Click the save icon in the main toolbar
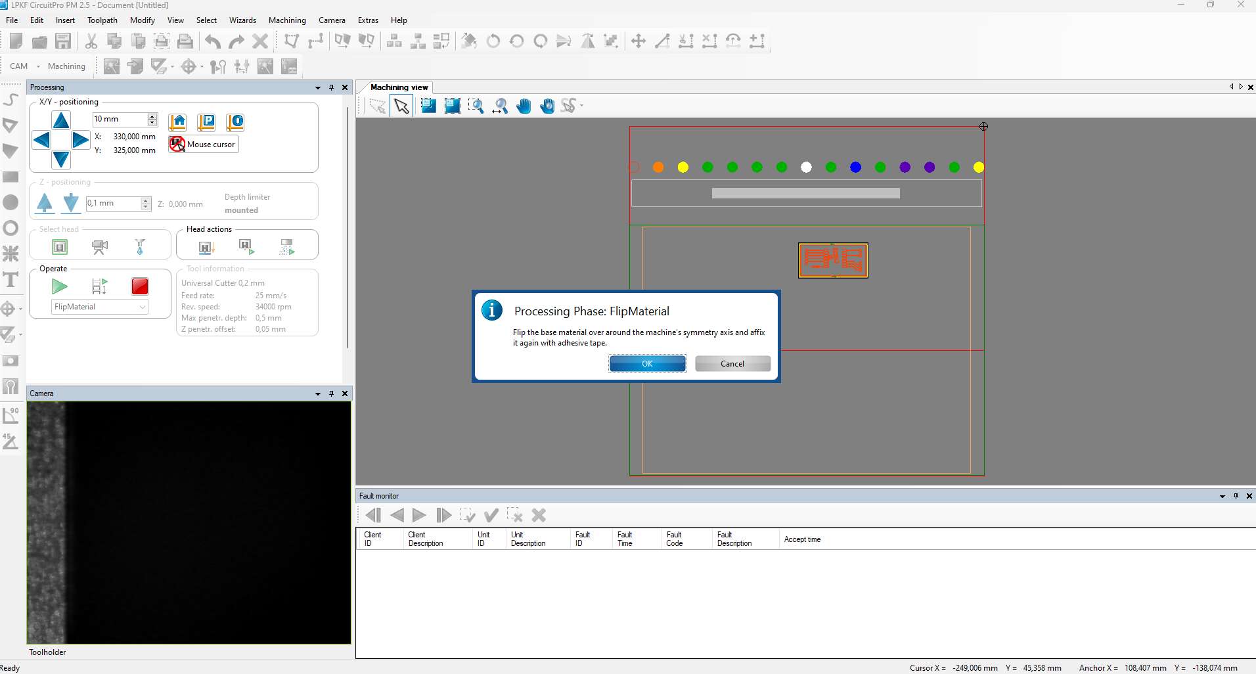Viewport: 1256px width, 674px height. (63, 41)
